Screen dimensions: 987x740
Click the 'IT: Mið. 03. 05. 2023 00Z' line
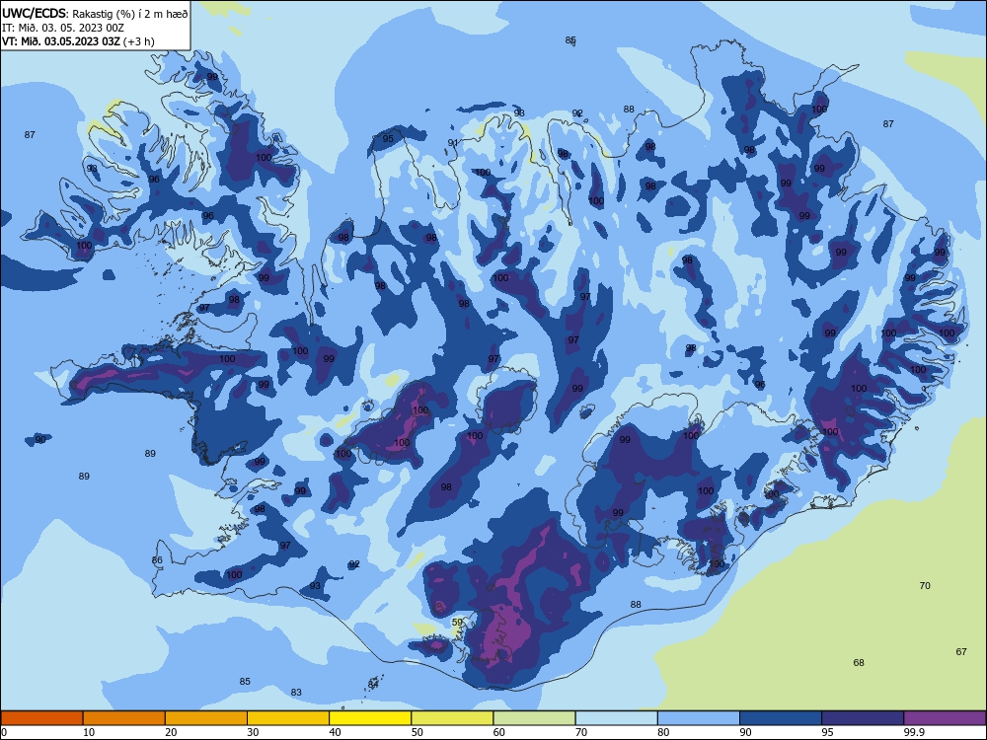[63, 28]
